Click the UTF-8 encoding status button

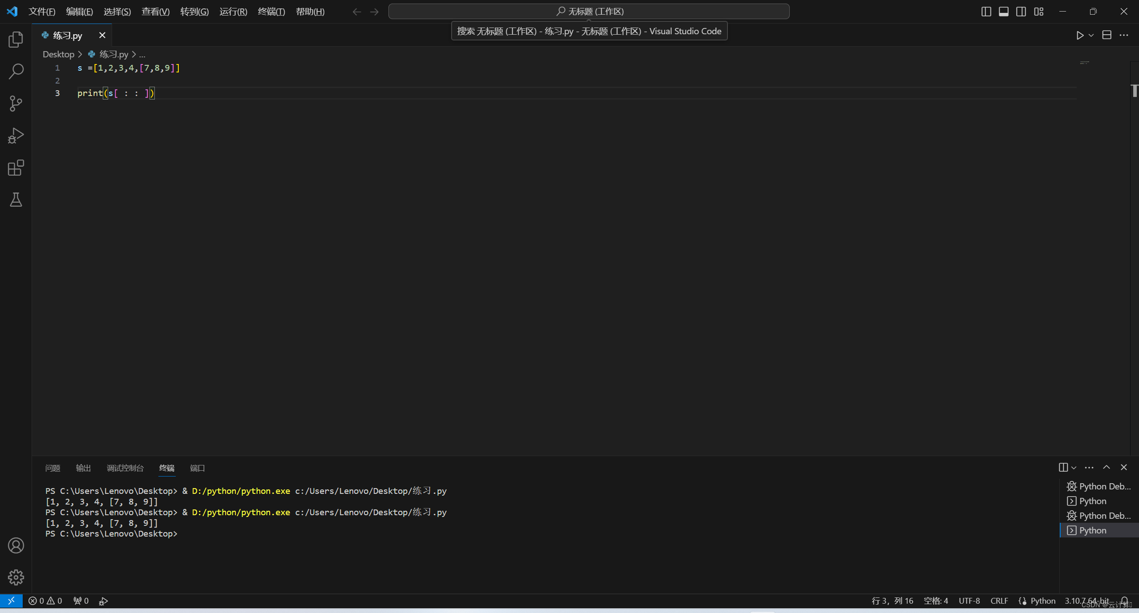pos(969,601)
